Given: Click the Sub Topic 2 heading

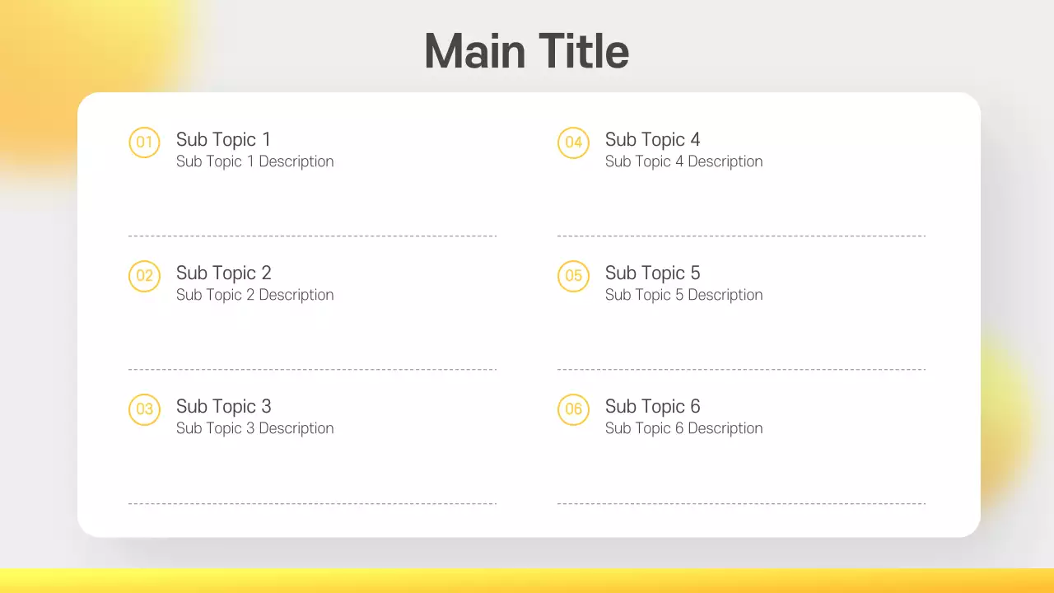Looking at the screenshot, I should (x=223, y=273).
